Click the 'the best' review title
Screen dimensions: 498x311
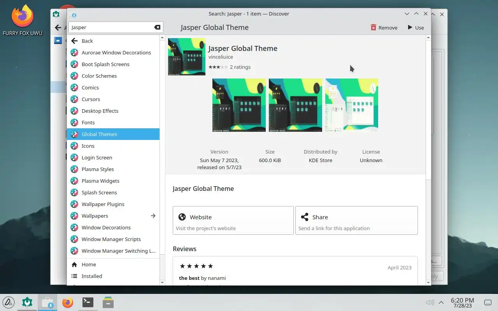189,278
